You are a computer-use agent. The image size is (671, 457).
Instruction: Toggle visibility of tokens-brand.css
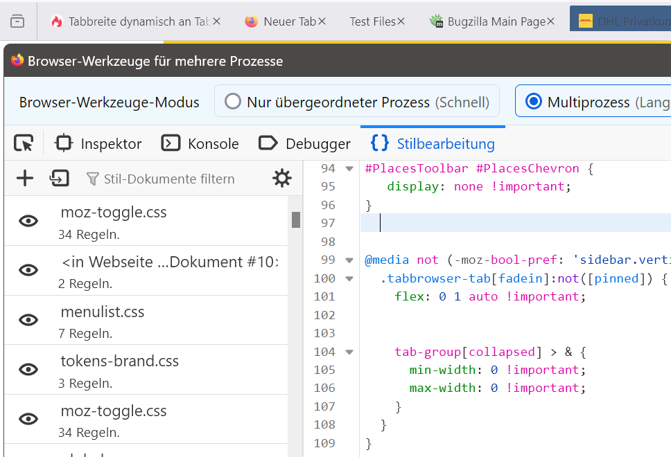(28, 370)
